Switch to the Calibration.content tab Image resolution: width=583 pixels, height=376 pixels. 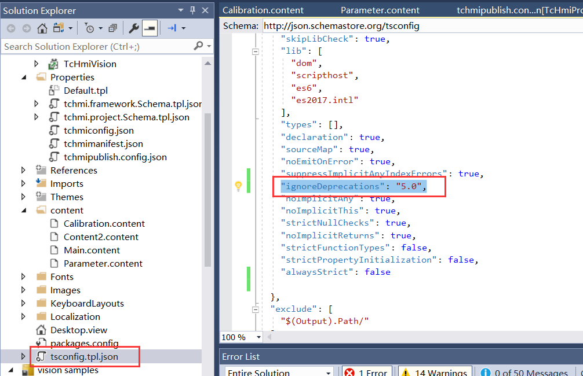[x=263, y=10]
